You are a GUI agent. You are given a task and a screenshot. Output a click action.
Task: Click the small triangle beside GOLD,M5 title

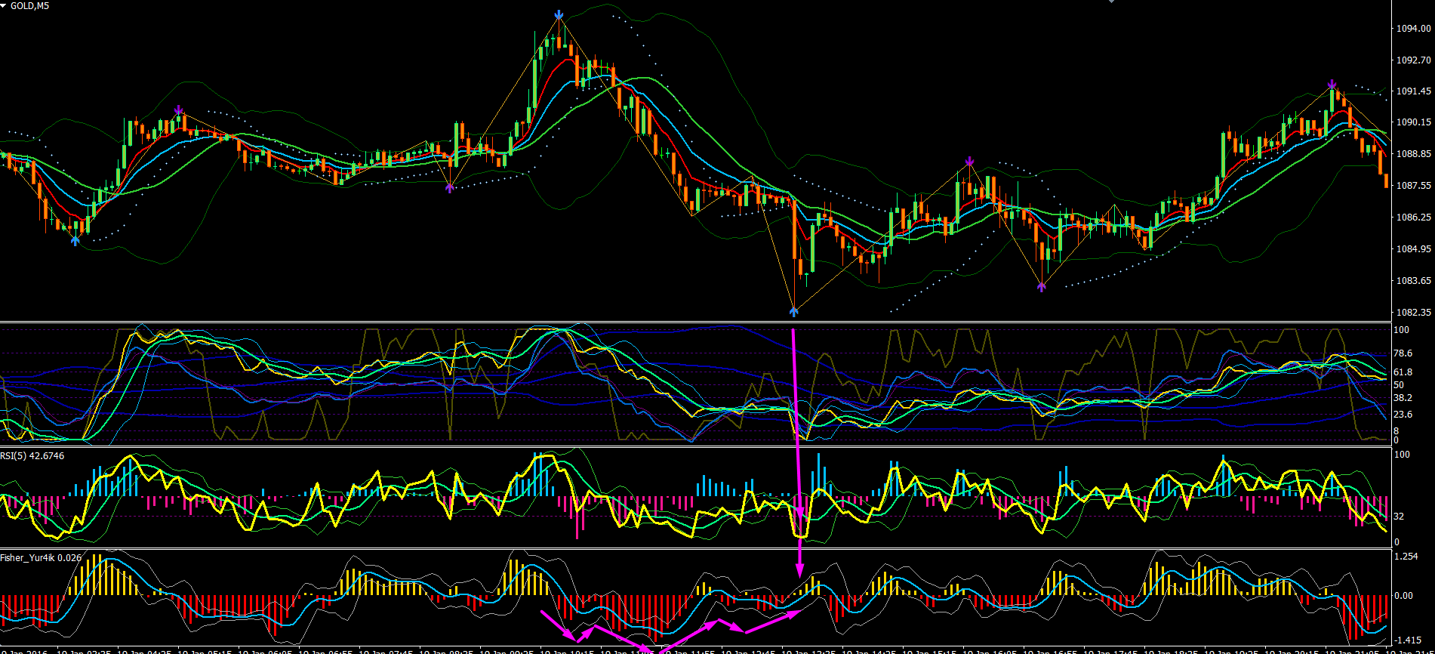coord(4,6)
